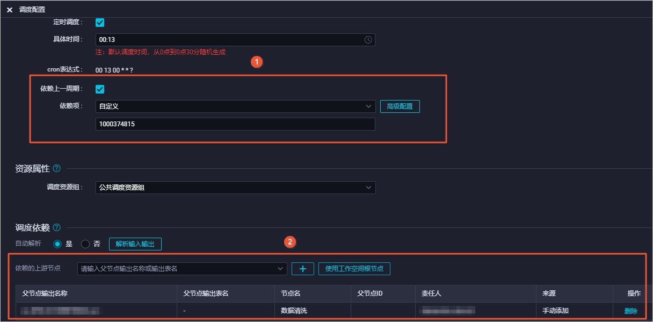Screen dimensions: 653x322
Task: Click the cron expression text 00 13 00 * * ?
Action: (114, 70)
